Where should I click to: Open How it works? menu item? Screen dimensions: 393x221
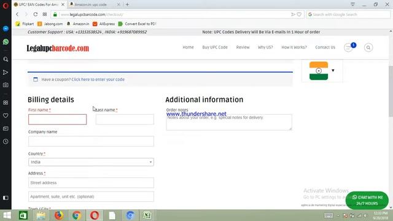294,47
